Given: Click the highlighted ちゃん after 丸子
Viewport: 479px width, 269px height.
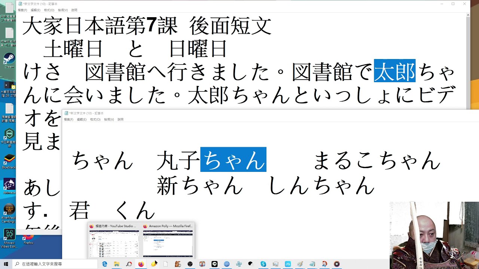Looking at the screenshot, I should (x=233, y=160).
